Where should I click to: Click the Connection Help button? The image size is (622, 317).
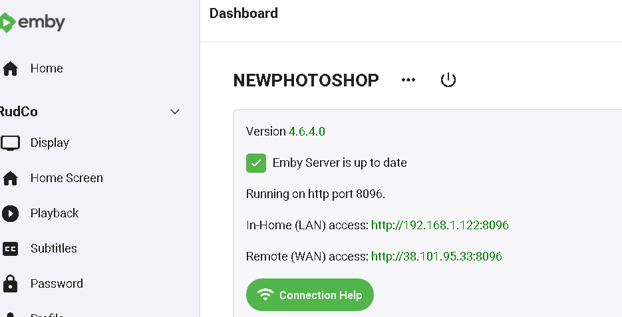310,295
